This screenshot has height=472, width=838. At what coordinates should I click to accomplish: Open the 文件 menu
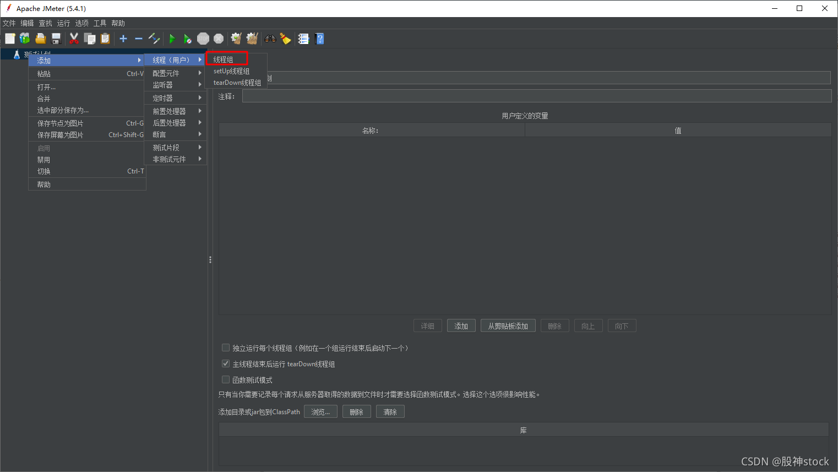point(9,23)
